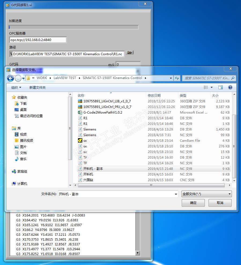Open help with the question mark icon
241x265 pixels.
point(230,87)
